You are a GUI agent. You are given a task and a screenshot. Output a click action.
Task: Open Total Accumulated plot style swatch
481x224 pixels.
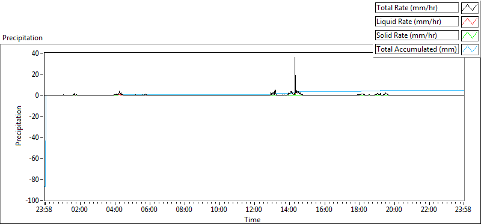tap(470, 49)
